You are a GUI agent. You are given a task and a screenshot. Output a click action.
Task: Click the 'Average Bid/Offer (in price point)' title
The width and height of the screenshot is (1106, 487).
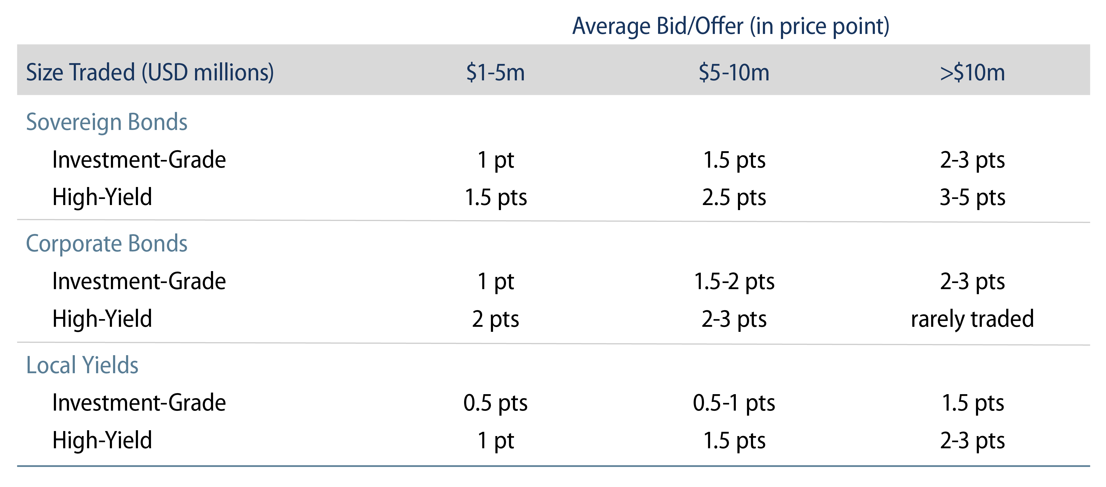click(731, 26)
